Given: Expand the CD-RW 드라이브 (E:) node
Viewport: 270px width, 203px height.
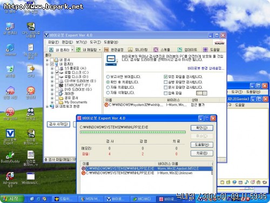Looking at the screenshot, I should coord(52,81).
